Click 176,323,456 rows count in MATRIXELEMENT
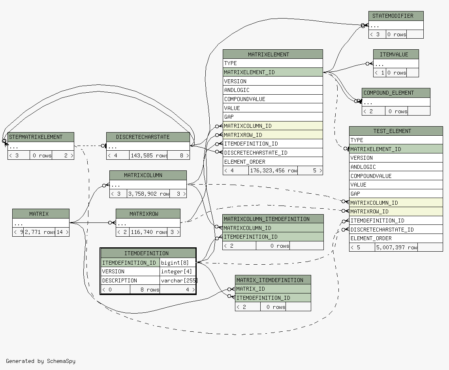449x370 pixels. [x=273, y=170]
